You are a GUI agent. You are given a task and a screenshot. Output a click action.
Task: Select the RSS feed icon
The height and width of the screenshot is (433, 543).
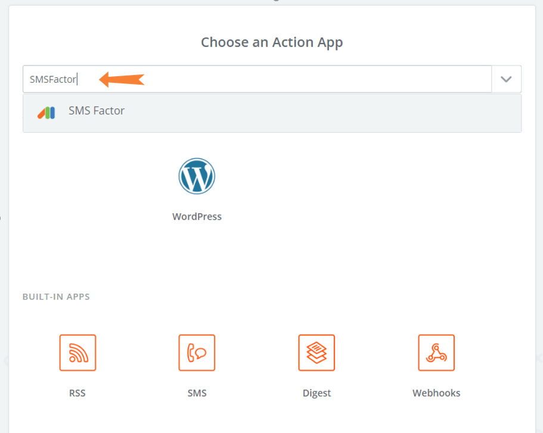pyautogui.click(x=77, y=353)
